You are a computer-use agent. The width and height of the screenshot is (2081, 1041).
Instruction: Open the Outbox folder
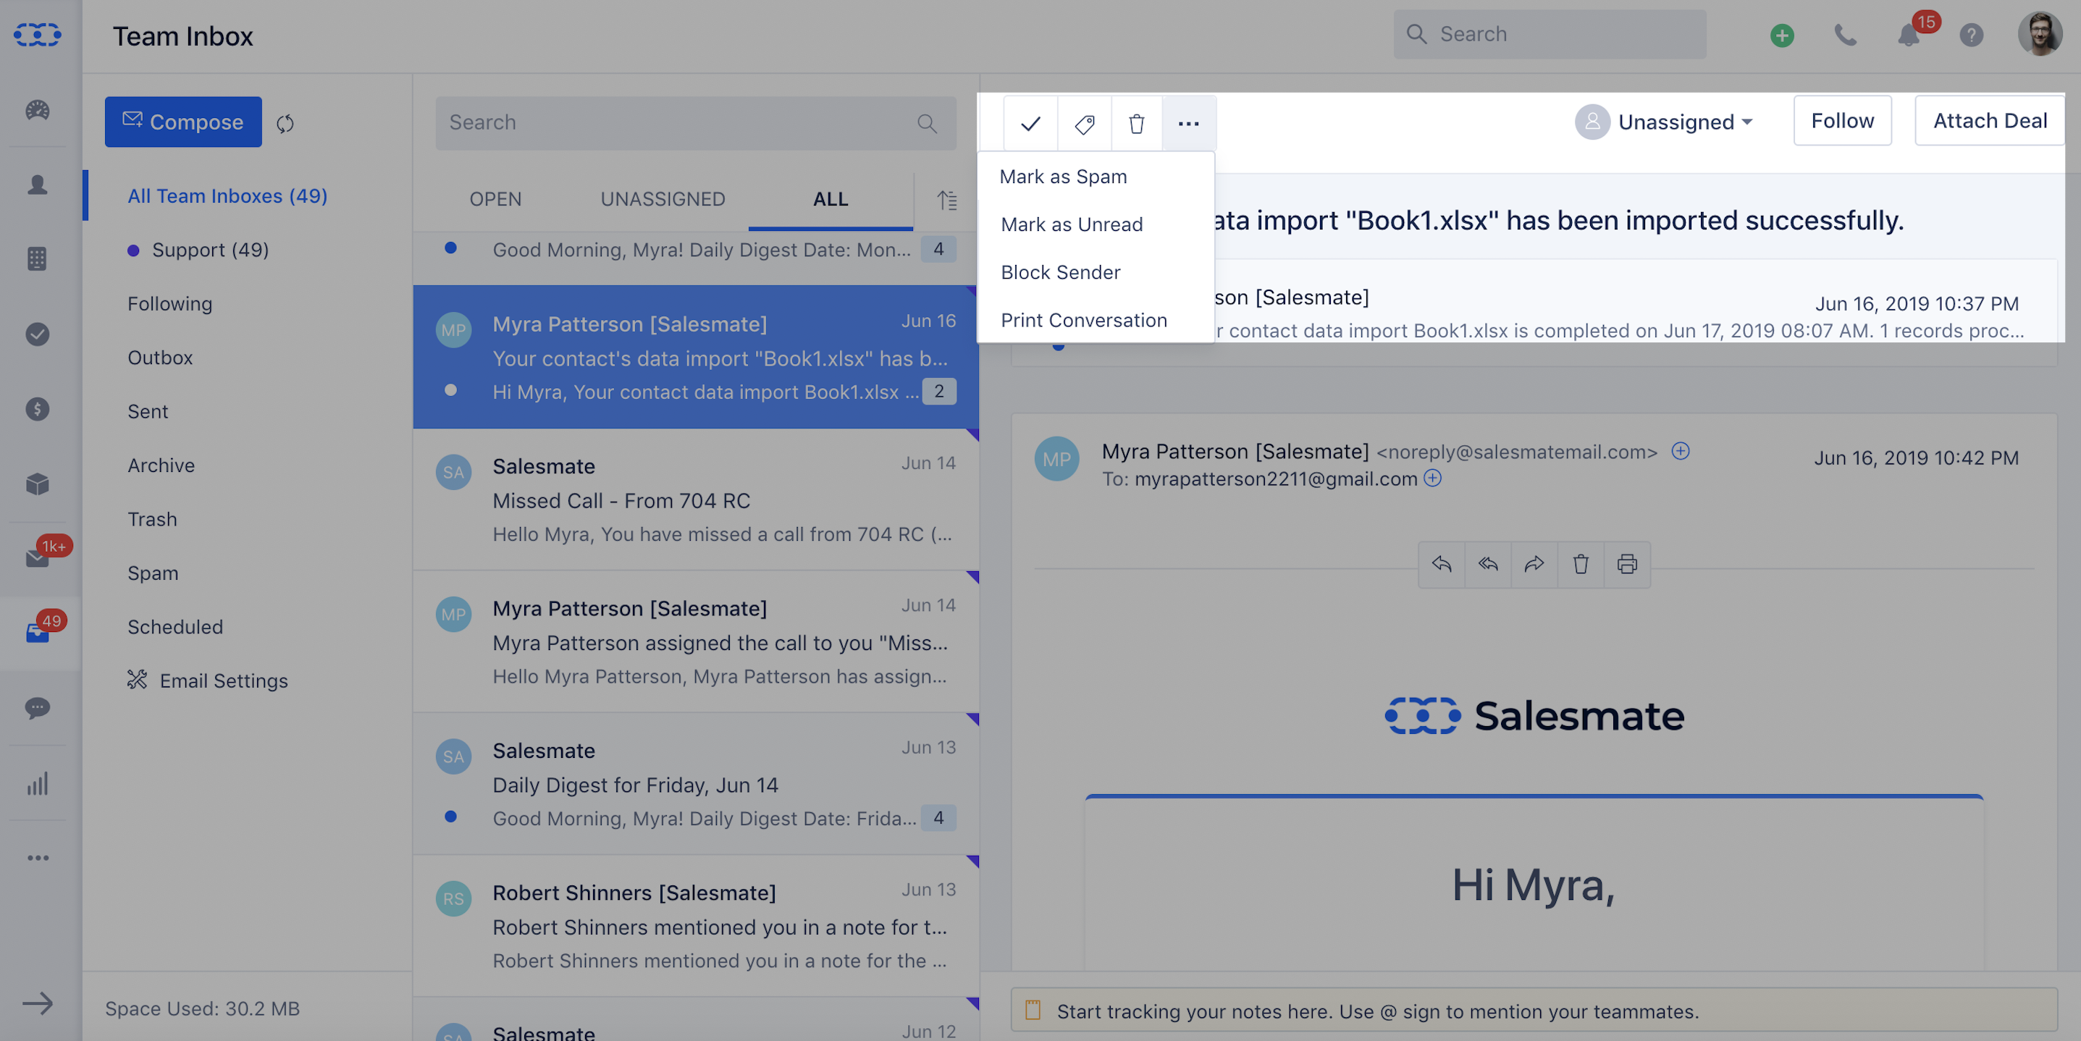[160, 358]
